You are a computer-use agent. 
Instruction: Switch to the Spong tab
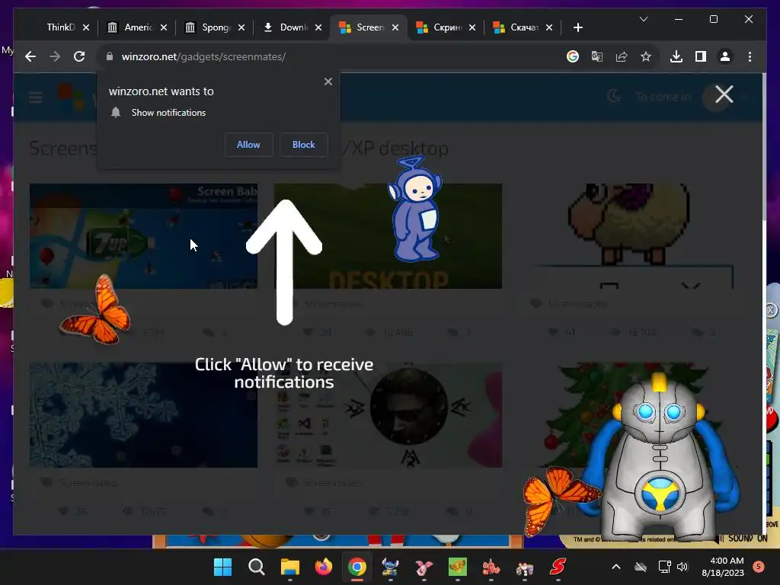216,27
